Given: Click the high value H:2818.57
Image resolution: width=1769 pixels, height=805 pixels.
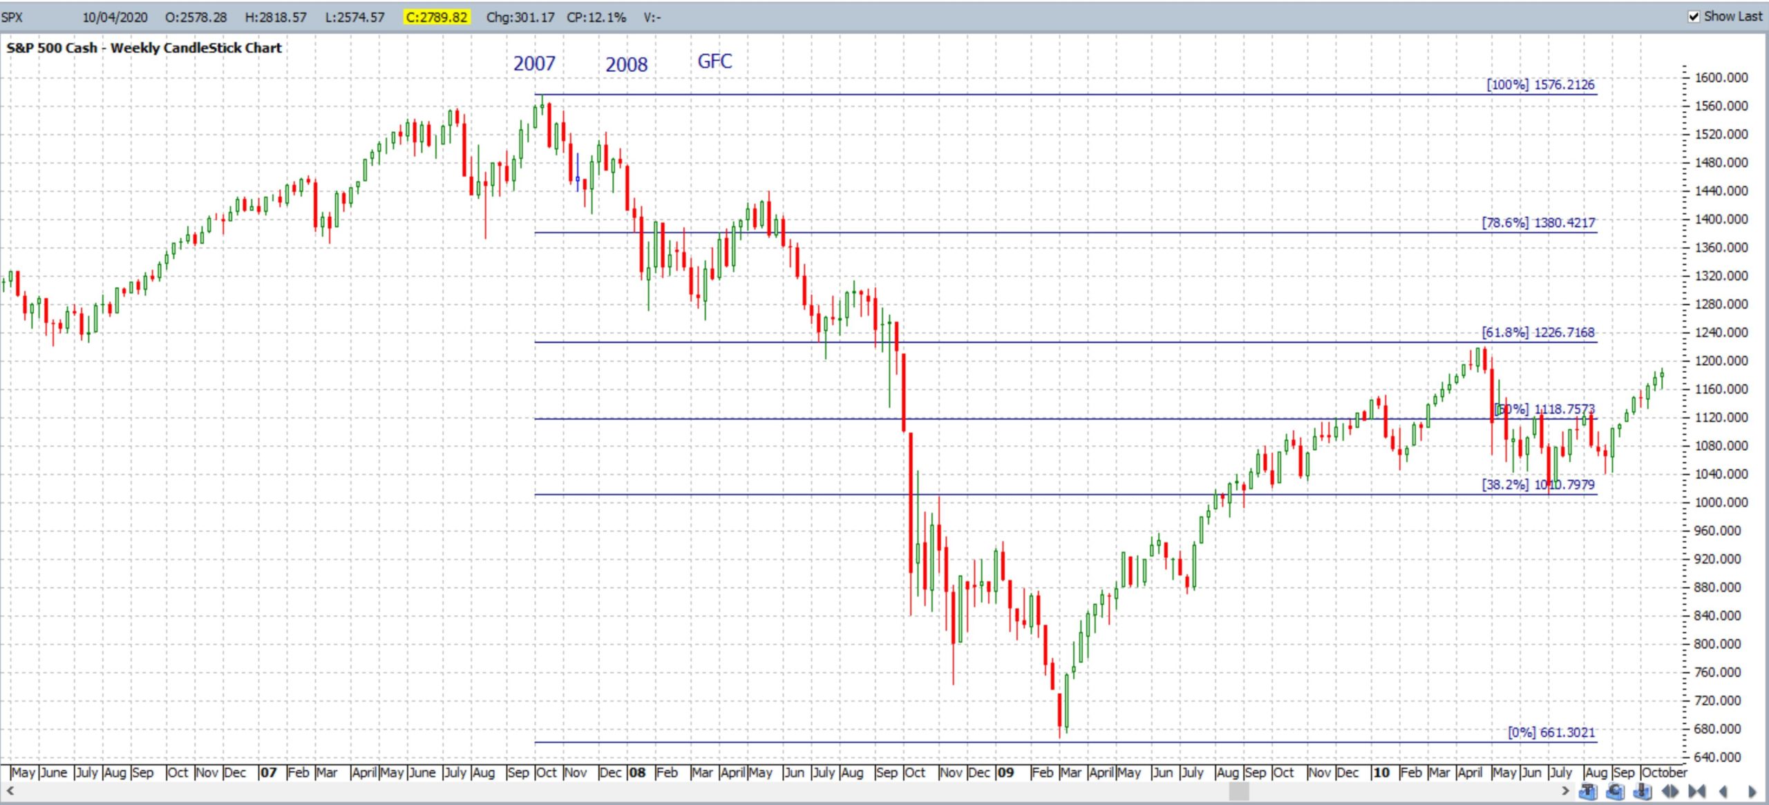Looking at the screenshot, I should point(276,17).
